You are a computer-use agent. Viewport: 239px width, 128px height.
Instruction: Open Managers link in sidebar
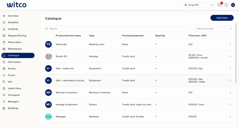14,102
